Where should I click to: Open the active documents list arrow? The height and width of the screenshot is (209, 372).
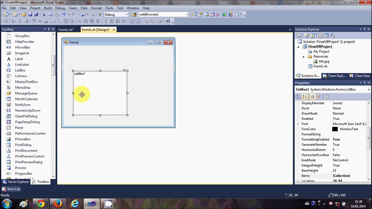tap(290, 30)
